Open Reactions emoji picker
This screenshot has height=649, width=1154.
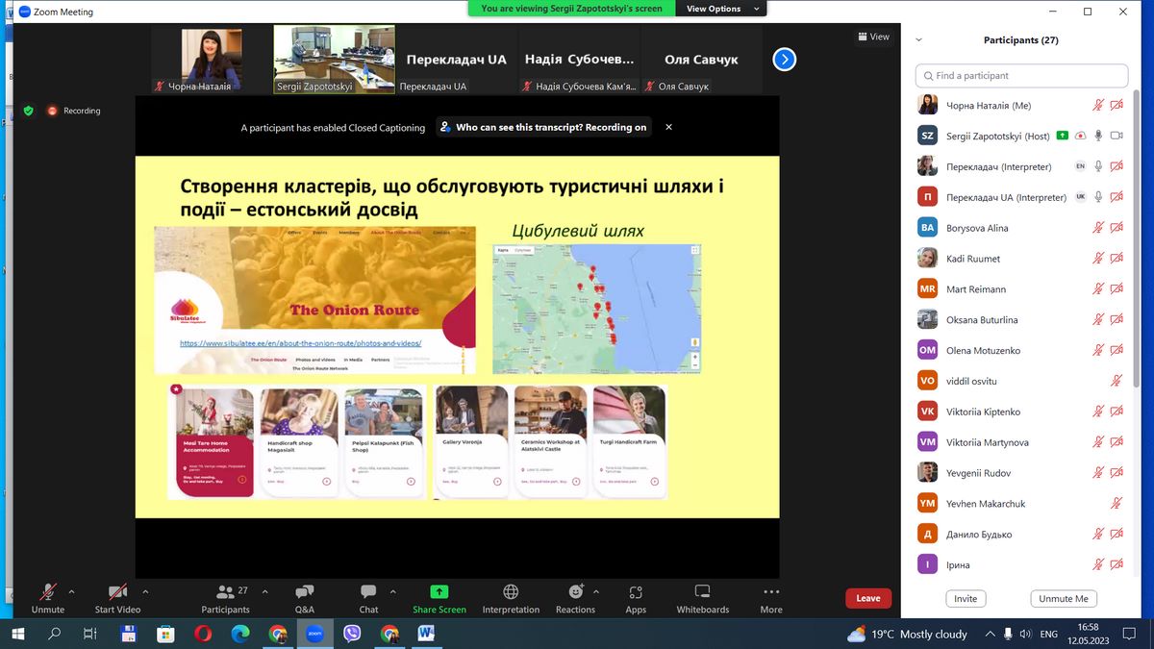575,597
